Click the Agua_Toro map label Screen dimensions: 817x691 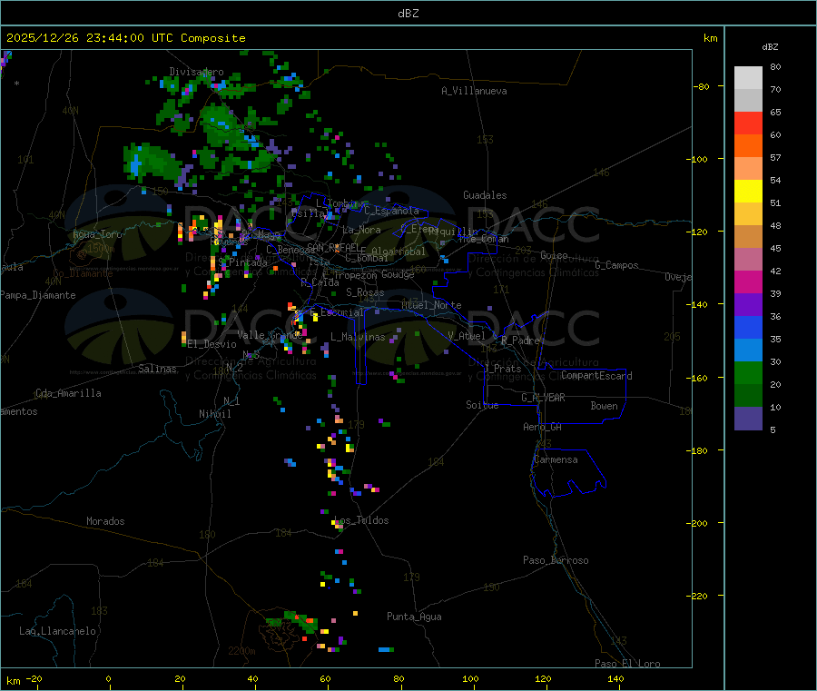[x=97, y=234]
